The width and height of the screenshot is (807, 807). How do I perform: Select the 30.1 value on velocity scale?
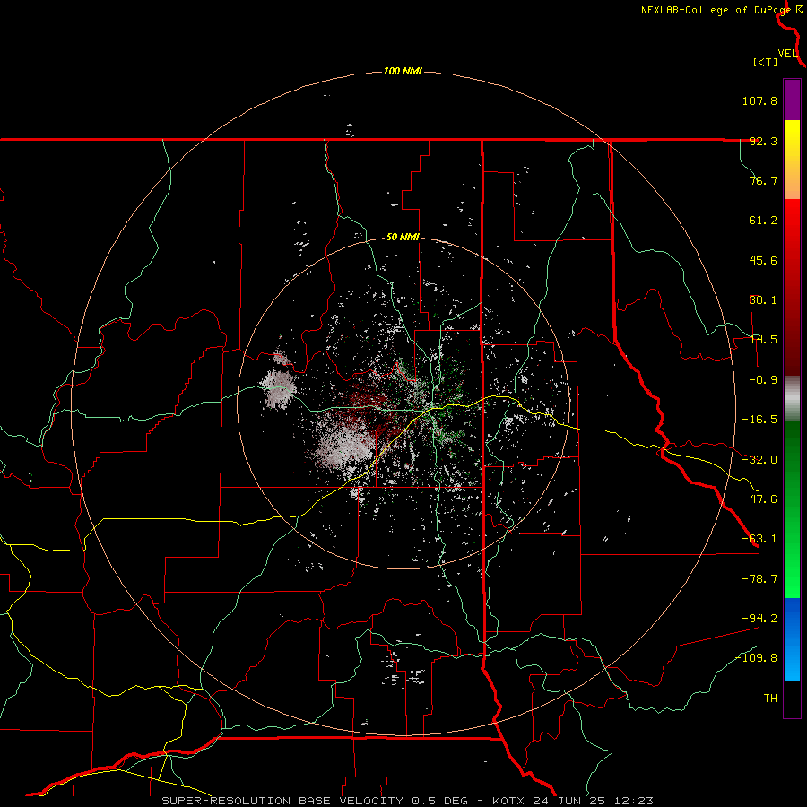pyautogui.click(x=763, y=300)
